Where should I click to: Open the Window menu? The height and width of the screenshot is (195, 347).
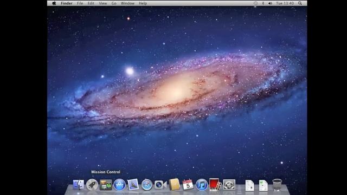click(x=127, y=3)
